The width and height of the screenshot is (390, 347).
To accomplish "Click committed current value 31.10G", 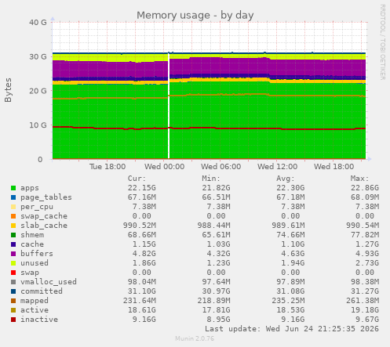I will click(x=142, y=291).
